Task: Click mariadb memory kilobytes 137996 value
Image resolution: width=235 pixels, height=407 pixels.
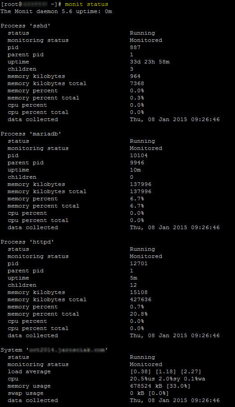Action: pyautogui.click(x=141, y=184)
